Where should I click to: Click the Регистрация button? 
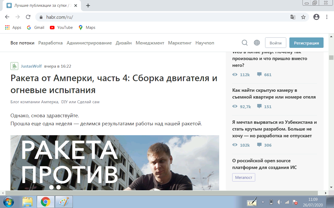306,42
